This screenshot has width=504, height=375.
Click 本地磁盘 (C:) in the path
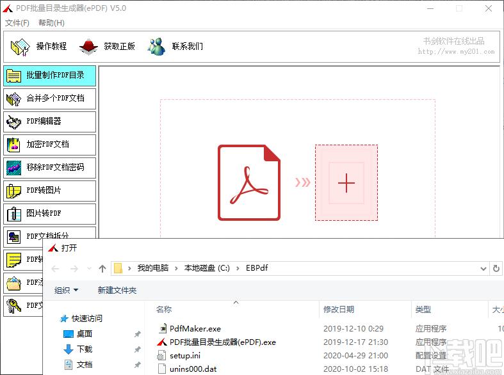(207, 268)
